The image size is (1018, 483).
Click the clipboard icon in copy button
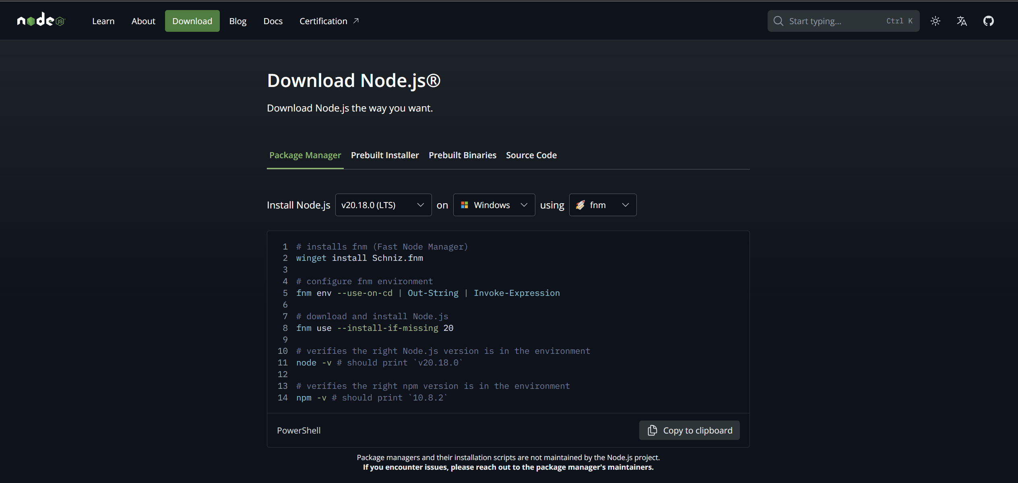652,430
